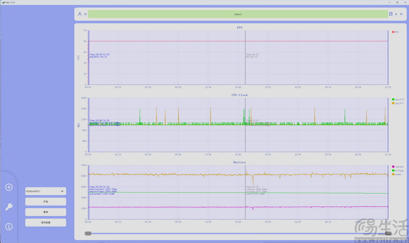Open the circled info icon

pyautogui.click(x=9, y=227)
